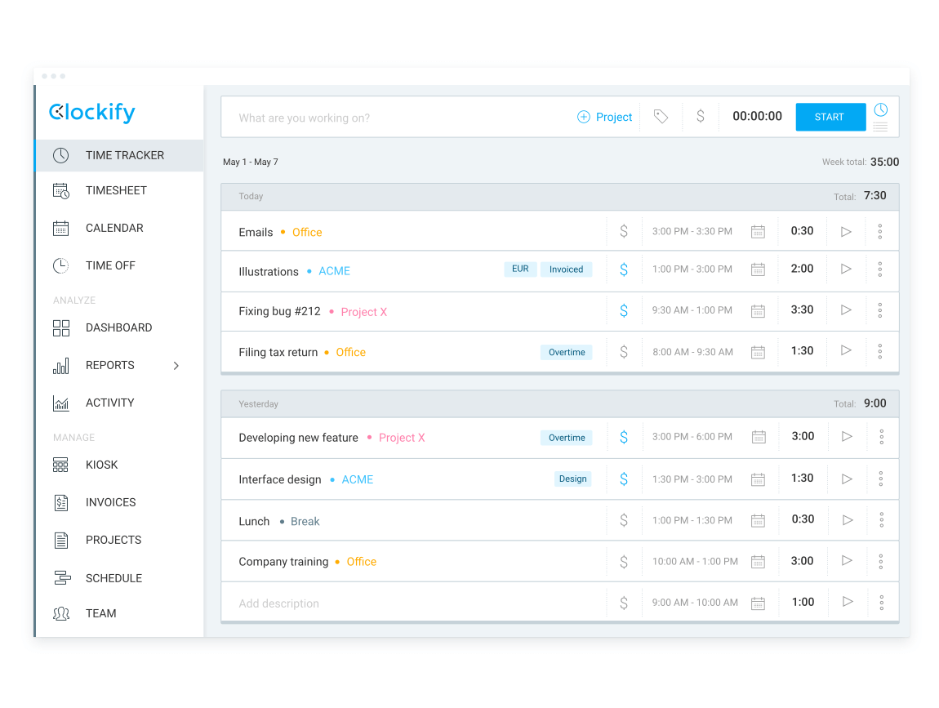The width and height of the screenshot is (939, 708).
Task: Toggle billable status for Fixing bug #212
Action: tap(624, 310)
